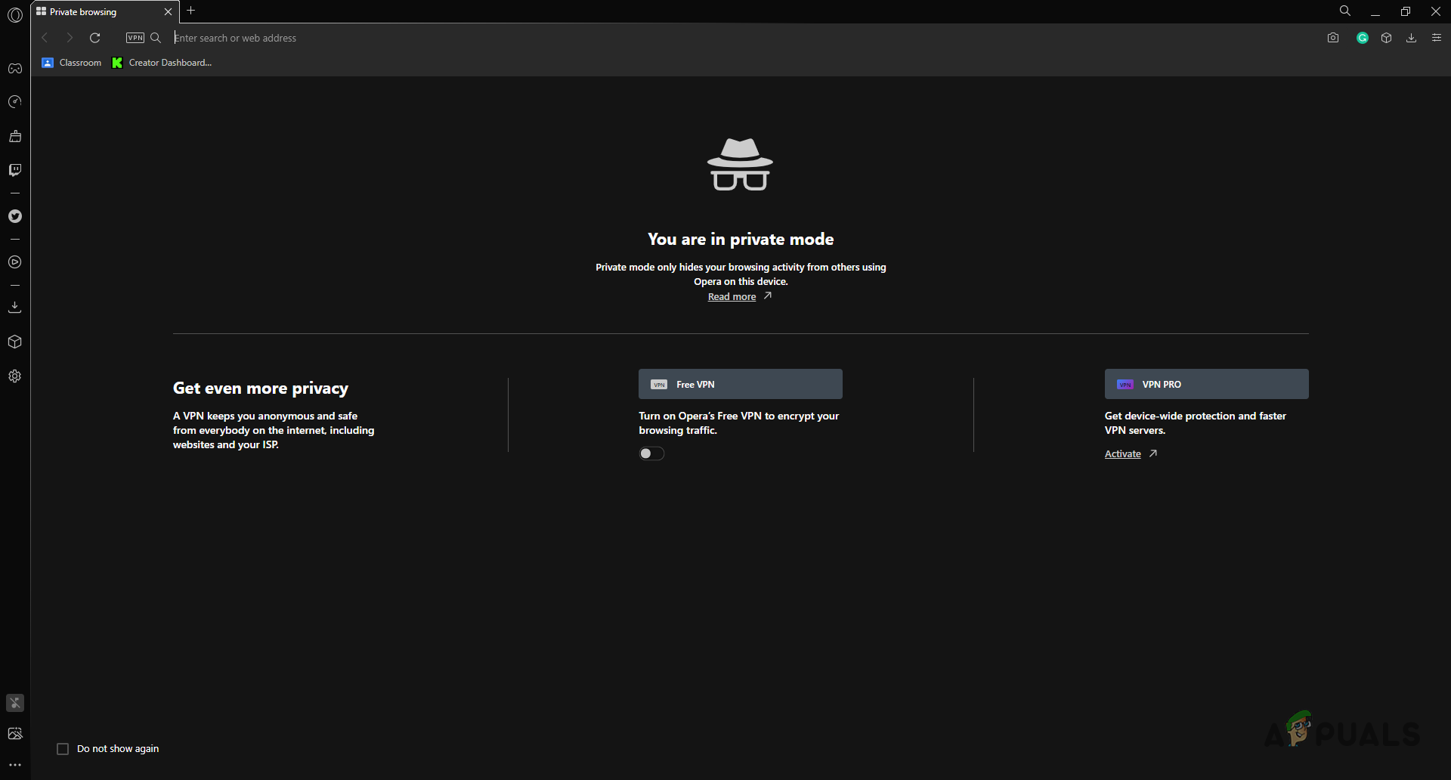Image resolution: width=1451 pixels, height=780 pixels.
Task: Open Extensions cube in left sidebar
Action: tap(15, 342)
